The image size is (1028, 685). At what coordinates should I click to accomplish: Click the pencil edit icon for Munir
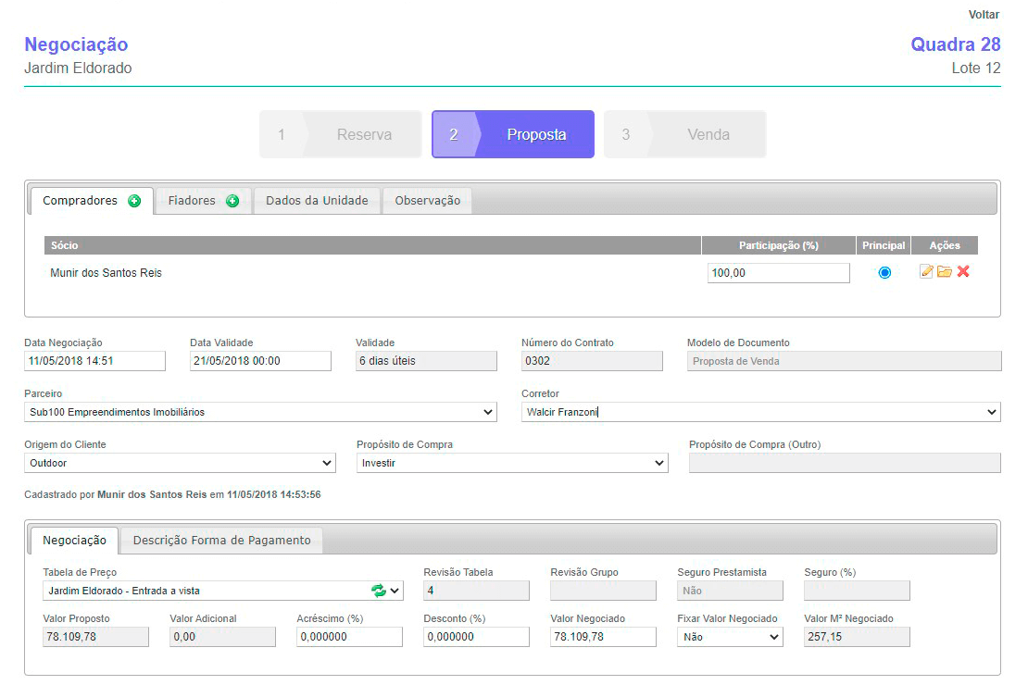pos(926,272)
